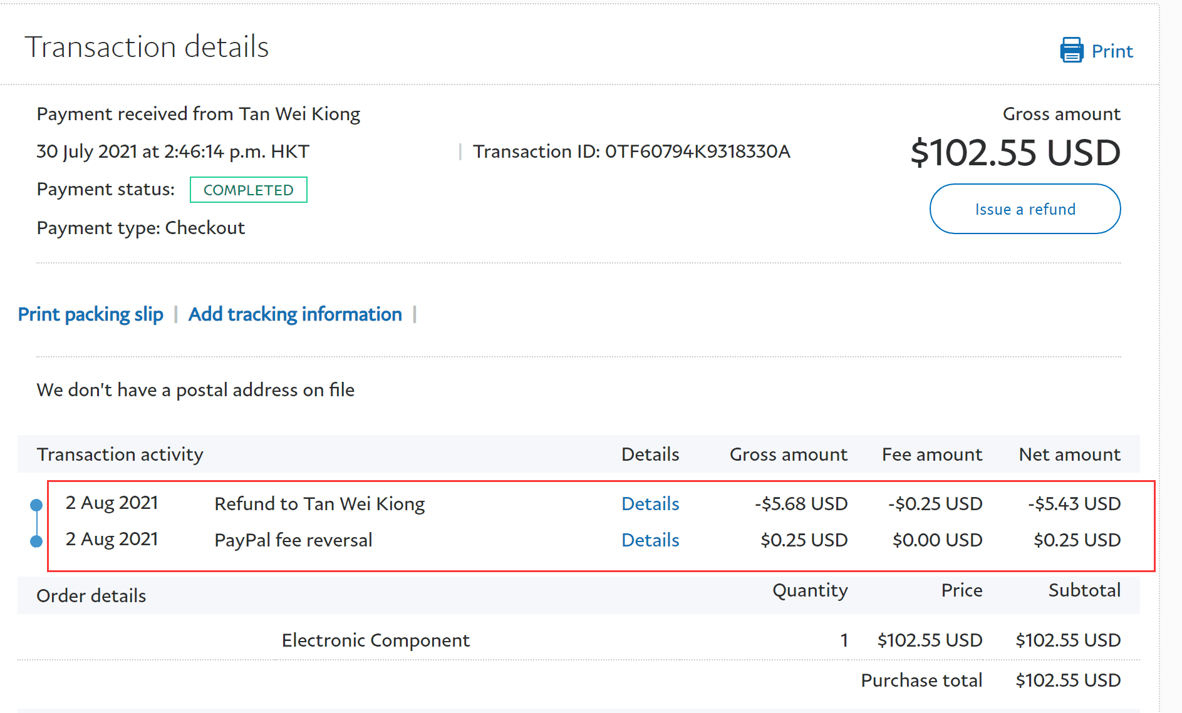This screenshot has height=713, width=1182.
Task: Open Details for Refund to Tan Wei Kiong
Action: click(650, 504)
